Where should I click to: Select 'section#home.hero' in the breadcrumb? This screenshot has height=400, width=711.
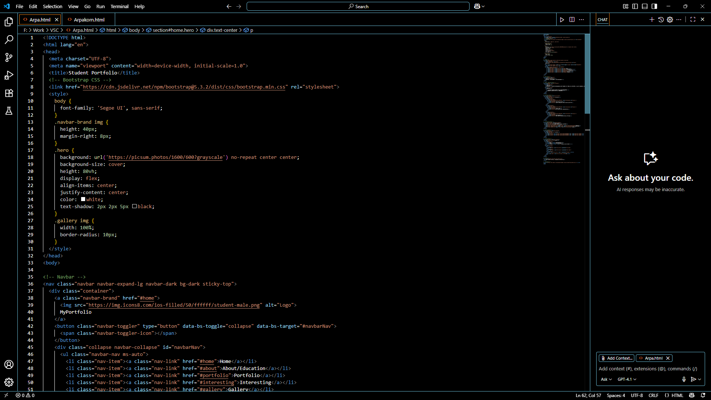173,30
